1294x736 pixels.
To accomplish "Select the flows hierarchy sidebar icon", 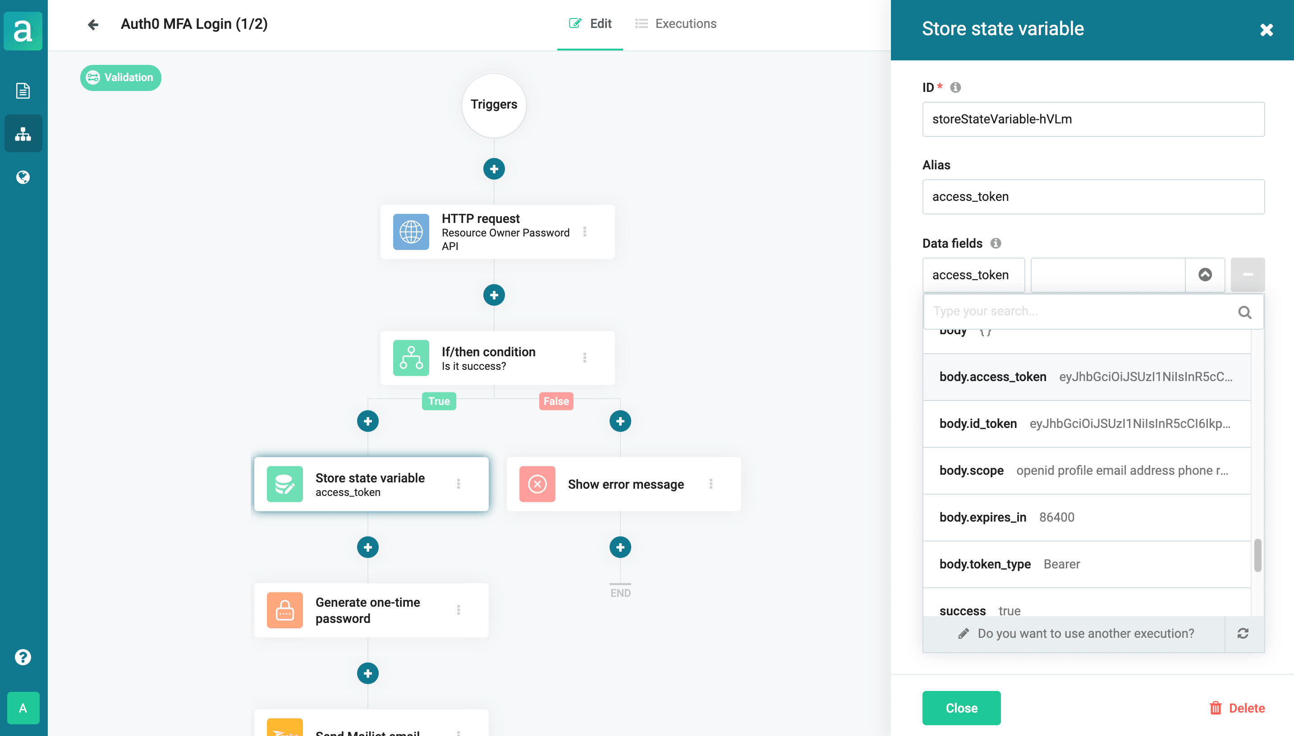I will tap(23, 134).
